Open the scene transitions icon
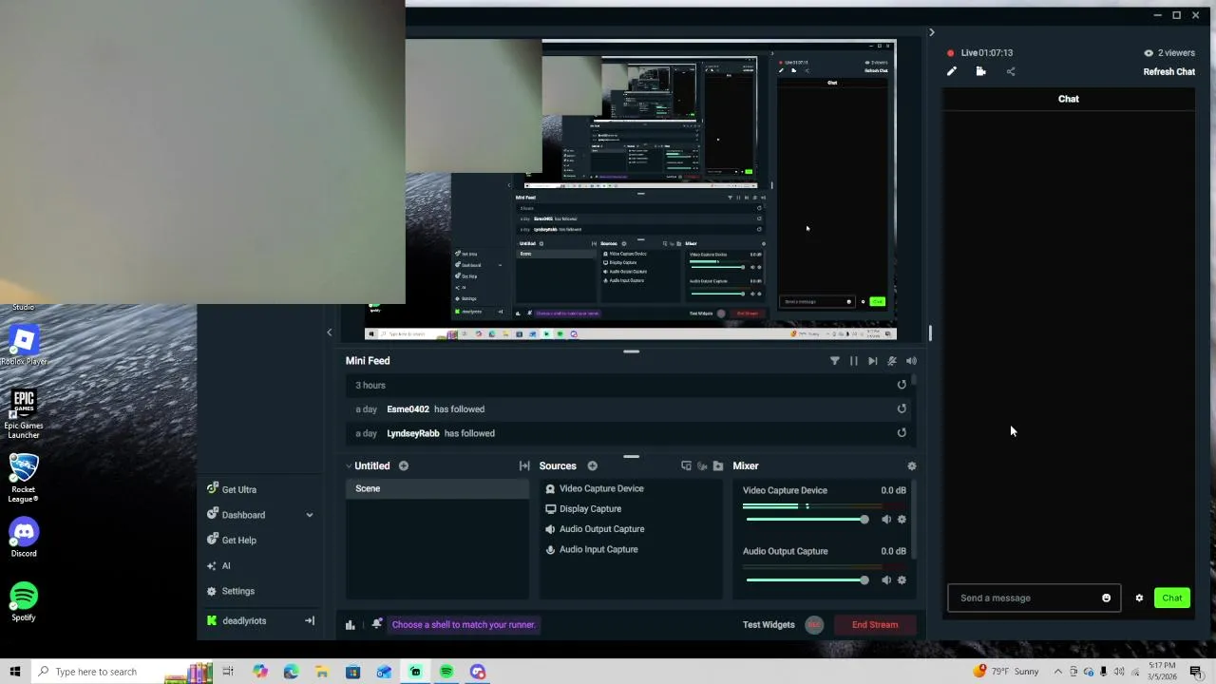 [x=524, y=465]
